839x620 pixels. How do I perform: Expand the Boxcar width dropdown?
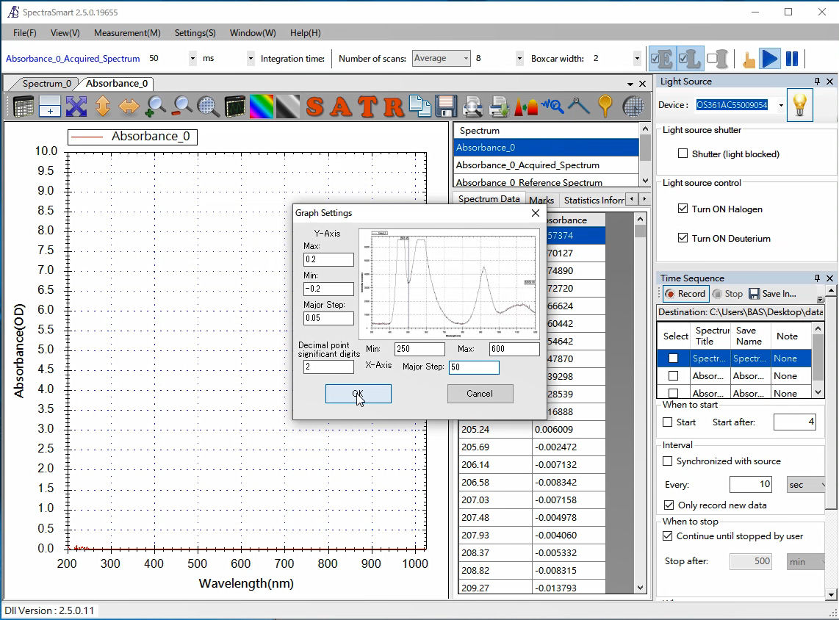(x=636, y=59)
